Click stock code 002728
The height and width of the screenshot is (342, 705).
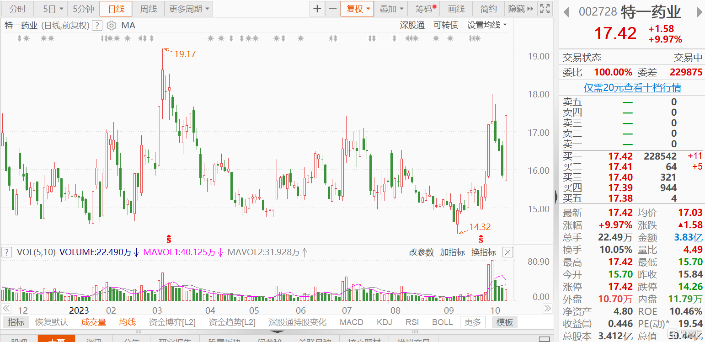tap(598, 11)
